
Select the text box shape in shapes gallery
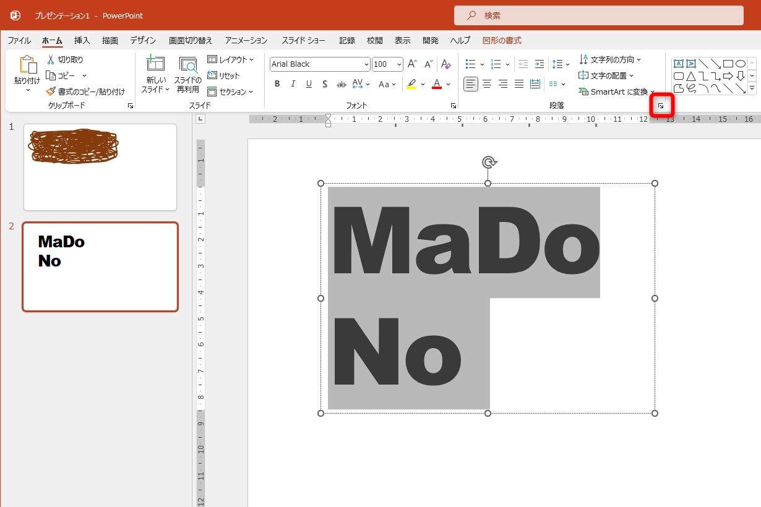tap(679, 64)
